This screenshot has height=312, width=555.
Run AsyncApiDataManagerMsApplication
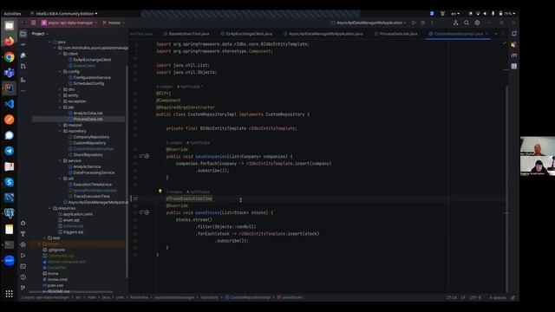click(414, 23)
